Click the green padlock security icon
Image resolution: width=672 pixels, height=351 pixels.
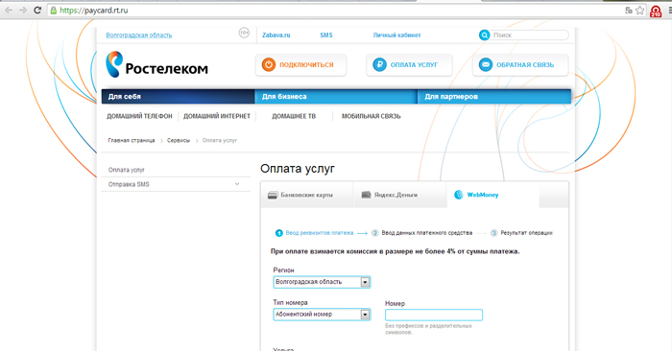54,11
